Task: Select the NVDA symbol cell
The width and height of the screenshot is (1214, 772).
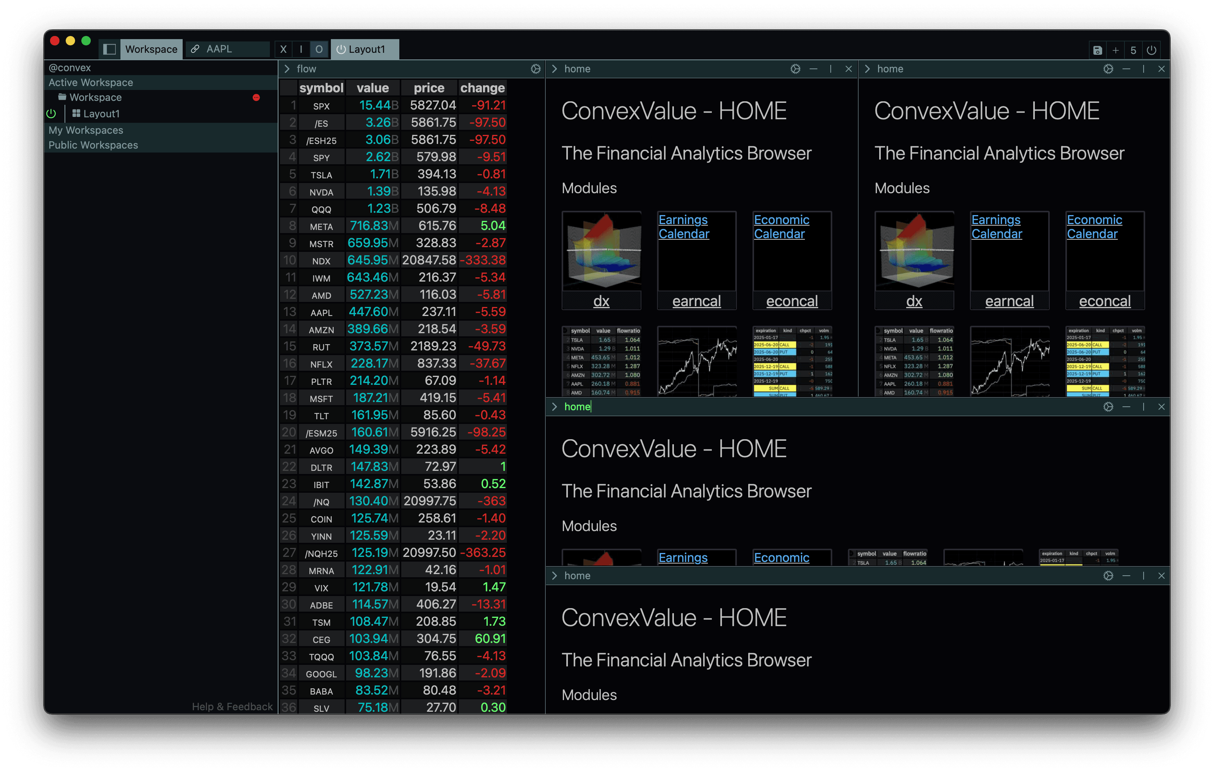Action: tap(321, 192)
